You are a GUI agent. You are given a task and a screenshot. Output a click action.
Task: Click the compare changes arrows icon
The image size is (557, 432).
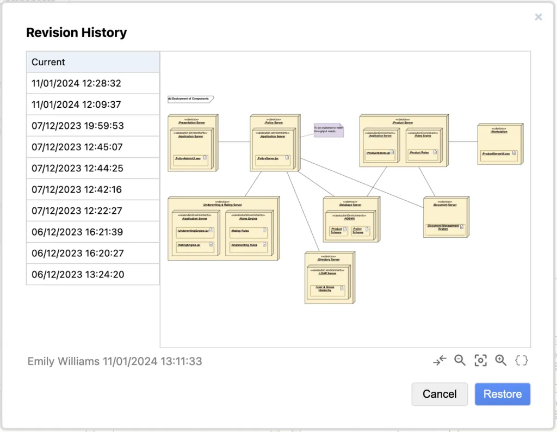click(x=440, y=360)
